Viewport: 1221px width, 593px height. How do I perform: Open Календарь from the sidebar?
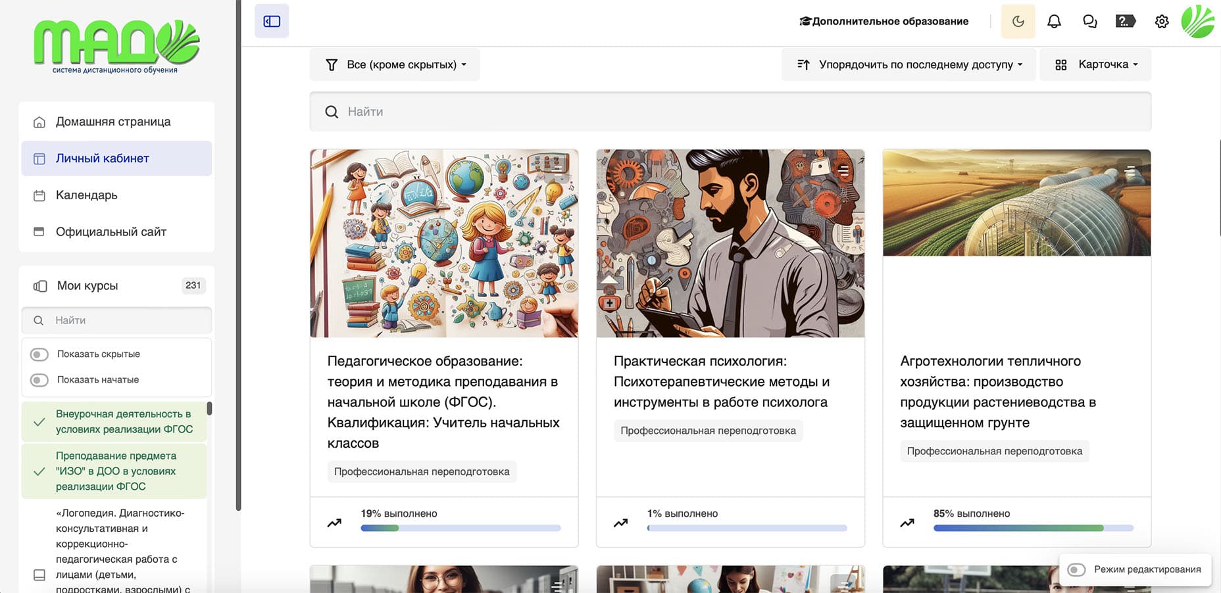pyautogui.click(x=116, y=195)
